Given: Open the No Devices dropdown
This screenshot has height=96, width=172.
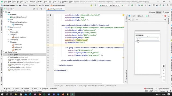Looking at the screenshot, I should click(x=114, y=5).
